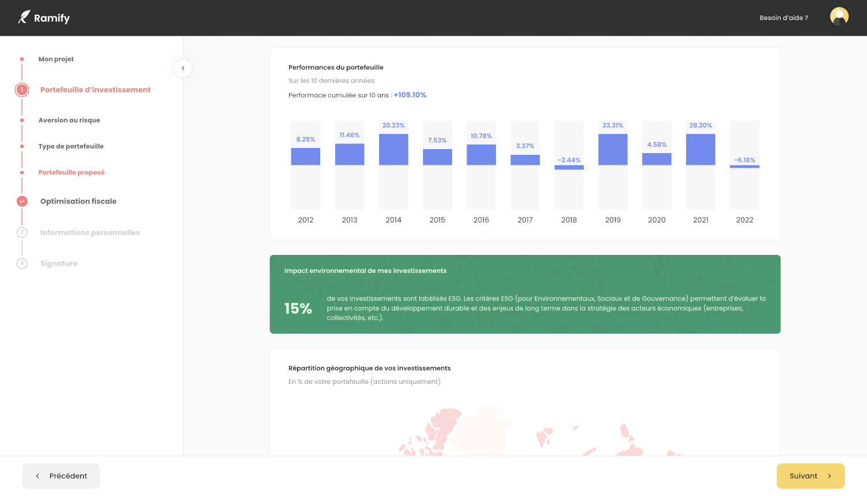Click the Précédent button
867x496 pixels.
[x=61, y=476]
